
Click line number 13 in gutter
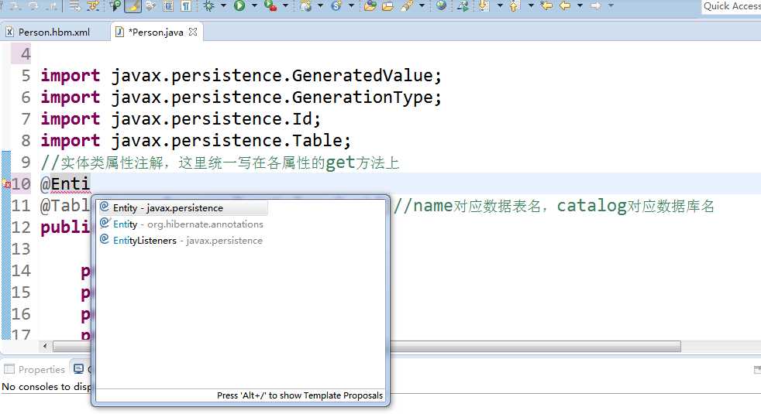click(x=21, y=249)
